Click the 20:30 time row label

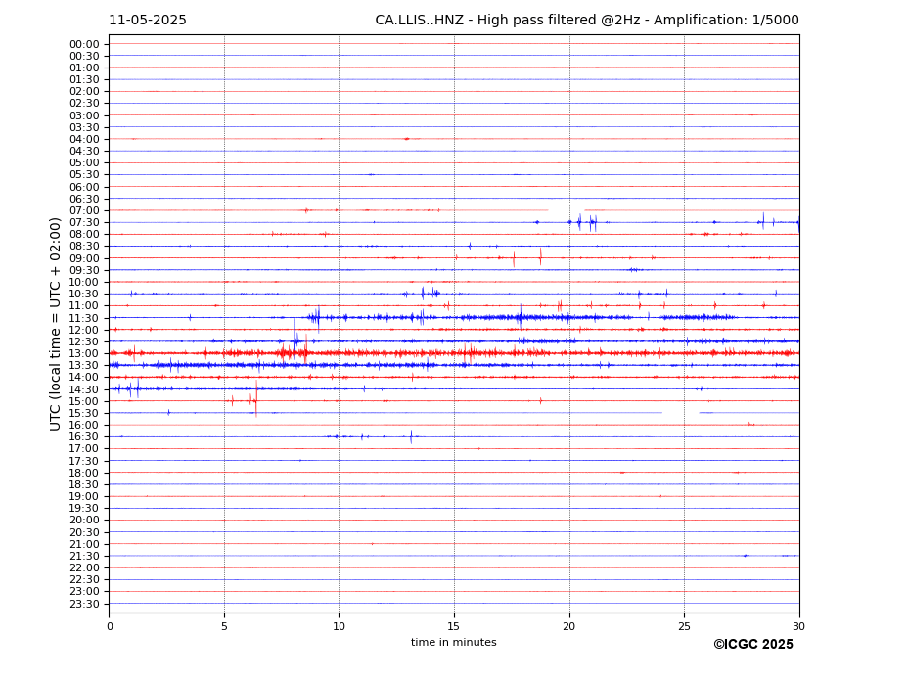[84, 532]
